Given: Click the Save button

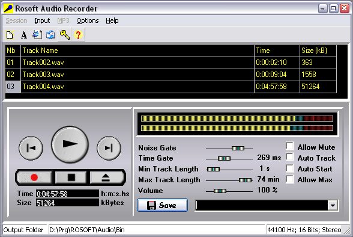Looking at the screenshot, I should pos(162,205).
